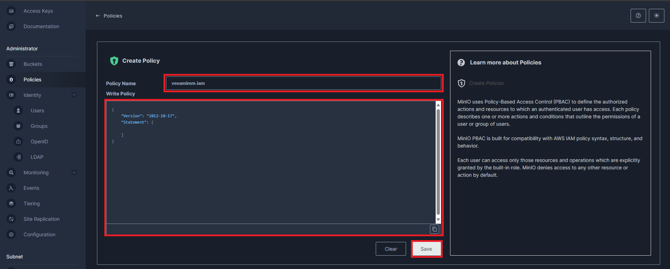Click the Clear button
The height and width of the screenshot is (269, 670).
pyautogui.click(x=391, y=249)
